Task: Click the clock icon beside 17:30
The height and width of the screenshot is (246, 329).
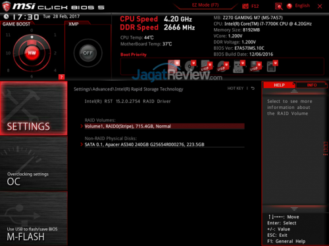Action: tap(6, 16)
